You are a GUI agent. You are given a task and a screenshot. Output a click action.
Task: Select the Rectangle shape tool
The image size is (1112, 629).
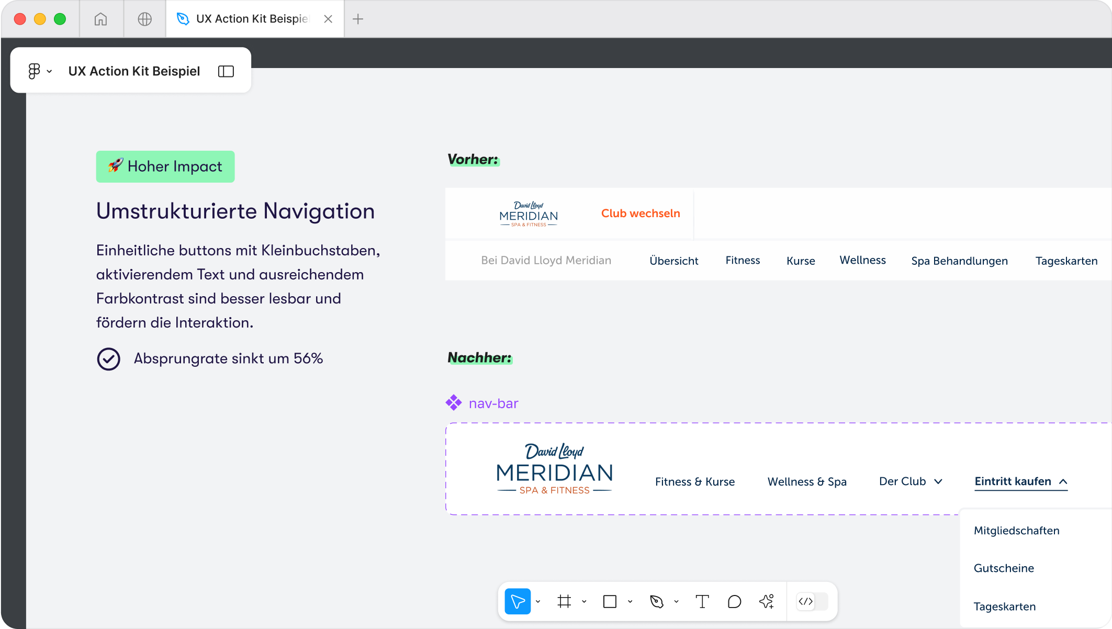click(610, 601)
